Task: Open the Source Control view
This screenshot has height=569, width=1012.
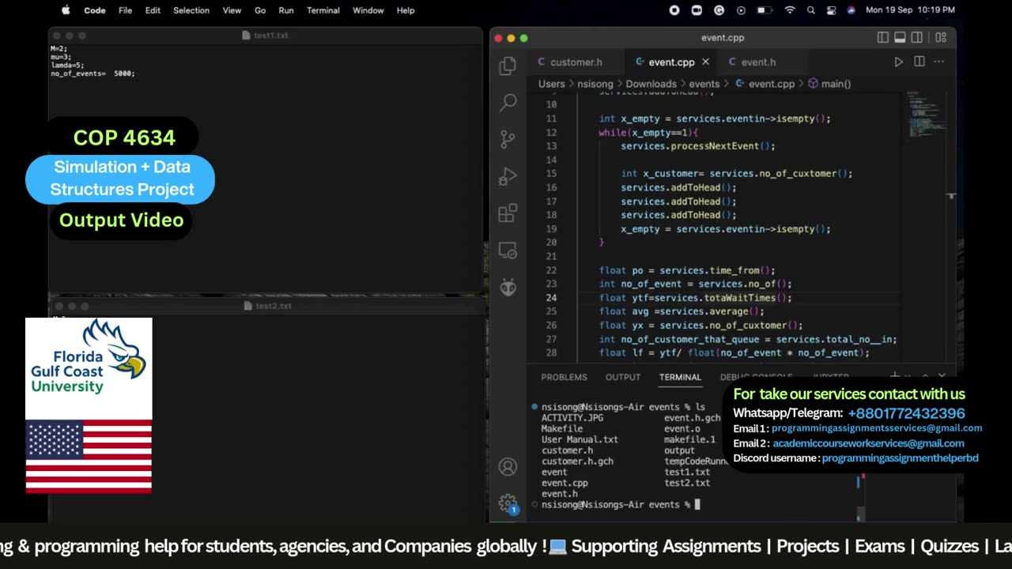Action: (x=508, y=139)
